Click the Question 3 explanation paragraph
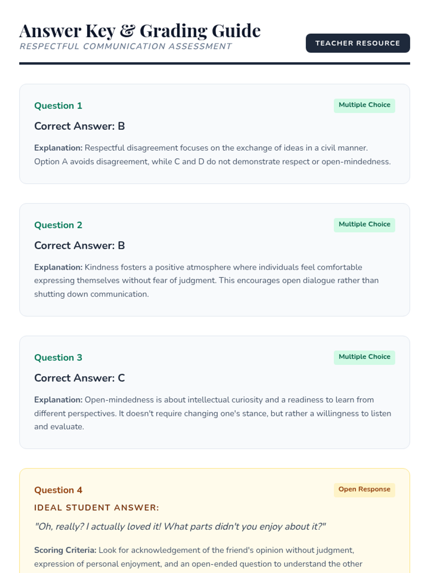429x573 pixels. (212, 413)
